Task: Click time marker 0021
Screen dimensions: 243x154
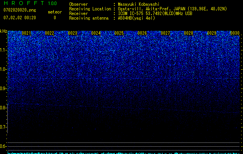Action: [26, 33]
